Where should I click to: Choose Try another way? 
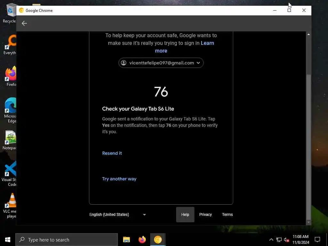[x=119, y=179]
